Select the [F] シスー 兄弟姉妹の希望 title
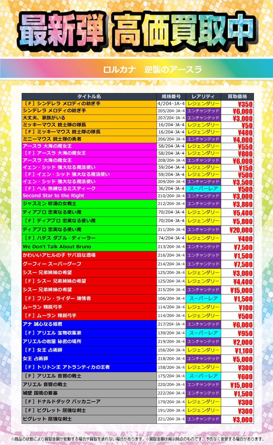The height and width of the screenshot is (445, 273). click(x=55, y=281)
